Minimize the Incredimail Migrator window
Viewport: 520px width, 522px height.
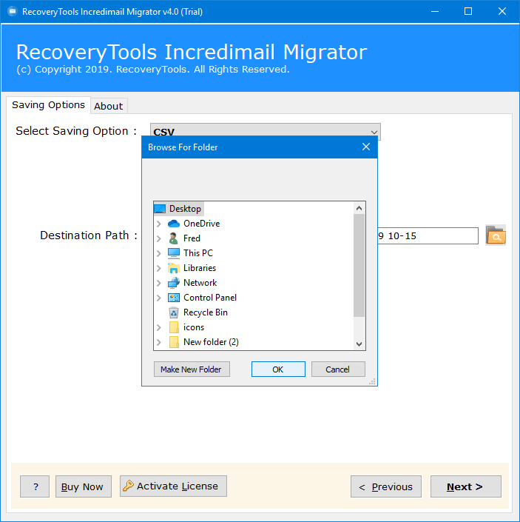click(x=435, y=12)
